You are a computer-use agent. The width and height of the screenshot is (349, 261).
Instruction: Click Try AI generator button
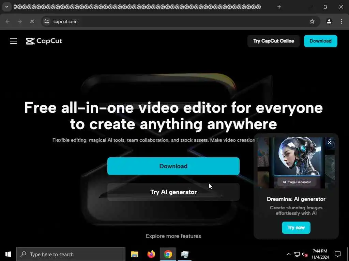point(173,192)
